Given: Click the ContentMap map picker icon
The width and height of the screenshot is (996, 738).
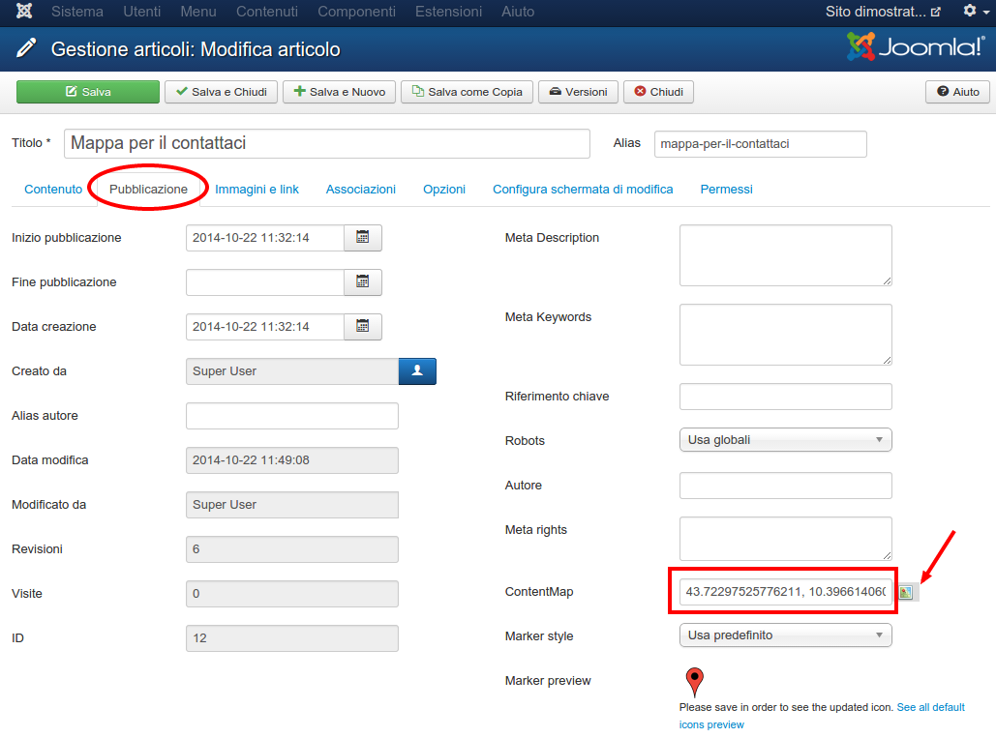Looking at the screenshot, I should 906,592.
